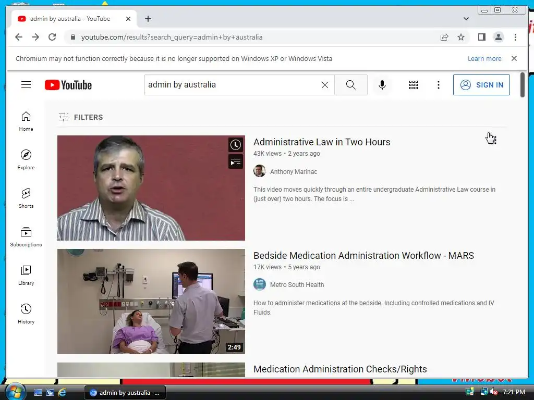This screenshot has width=534, height=400.
Task: Click the address bar URL
Action: (172, 37)
